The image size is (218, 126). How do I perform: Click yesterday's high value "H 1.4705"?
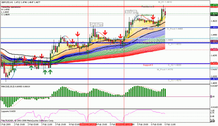(x=6, y=9)
